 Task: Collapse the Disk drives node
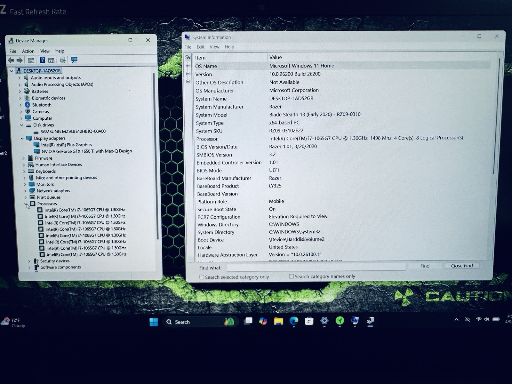pyautogui.click(x=21, y=125)
